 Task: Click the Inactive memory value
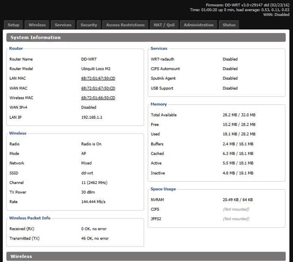[x=238, y=173]
